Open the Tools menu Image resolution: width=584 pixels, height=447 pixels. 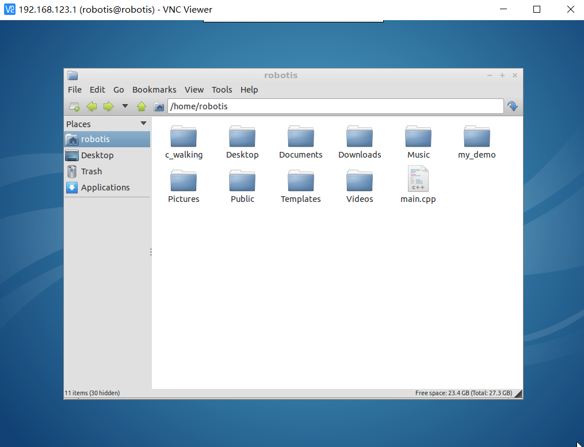222,90
